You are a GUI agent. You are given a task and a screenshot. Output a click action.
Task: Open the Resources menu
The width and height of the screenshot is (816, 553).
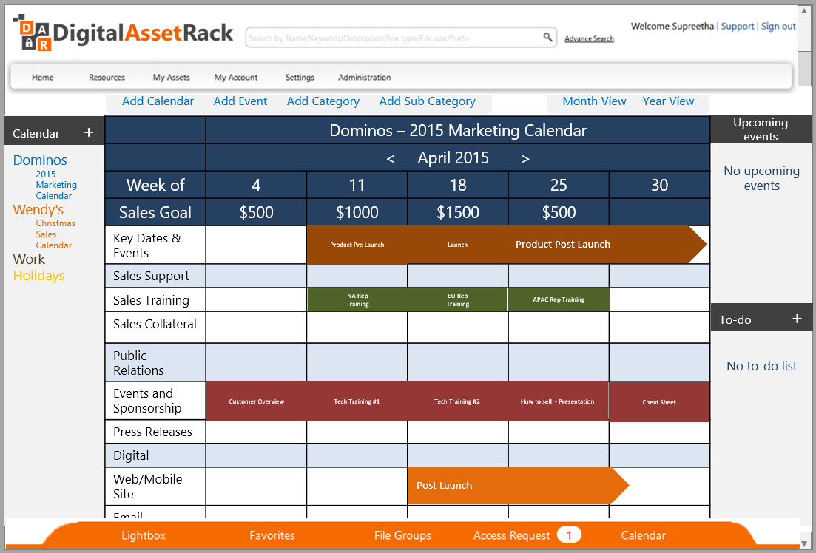pos(107,77)
